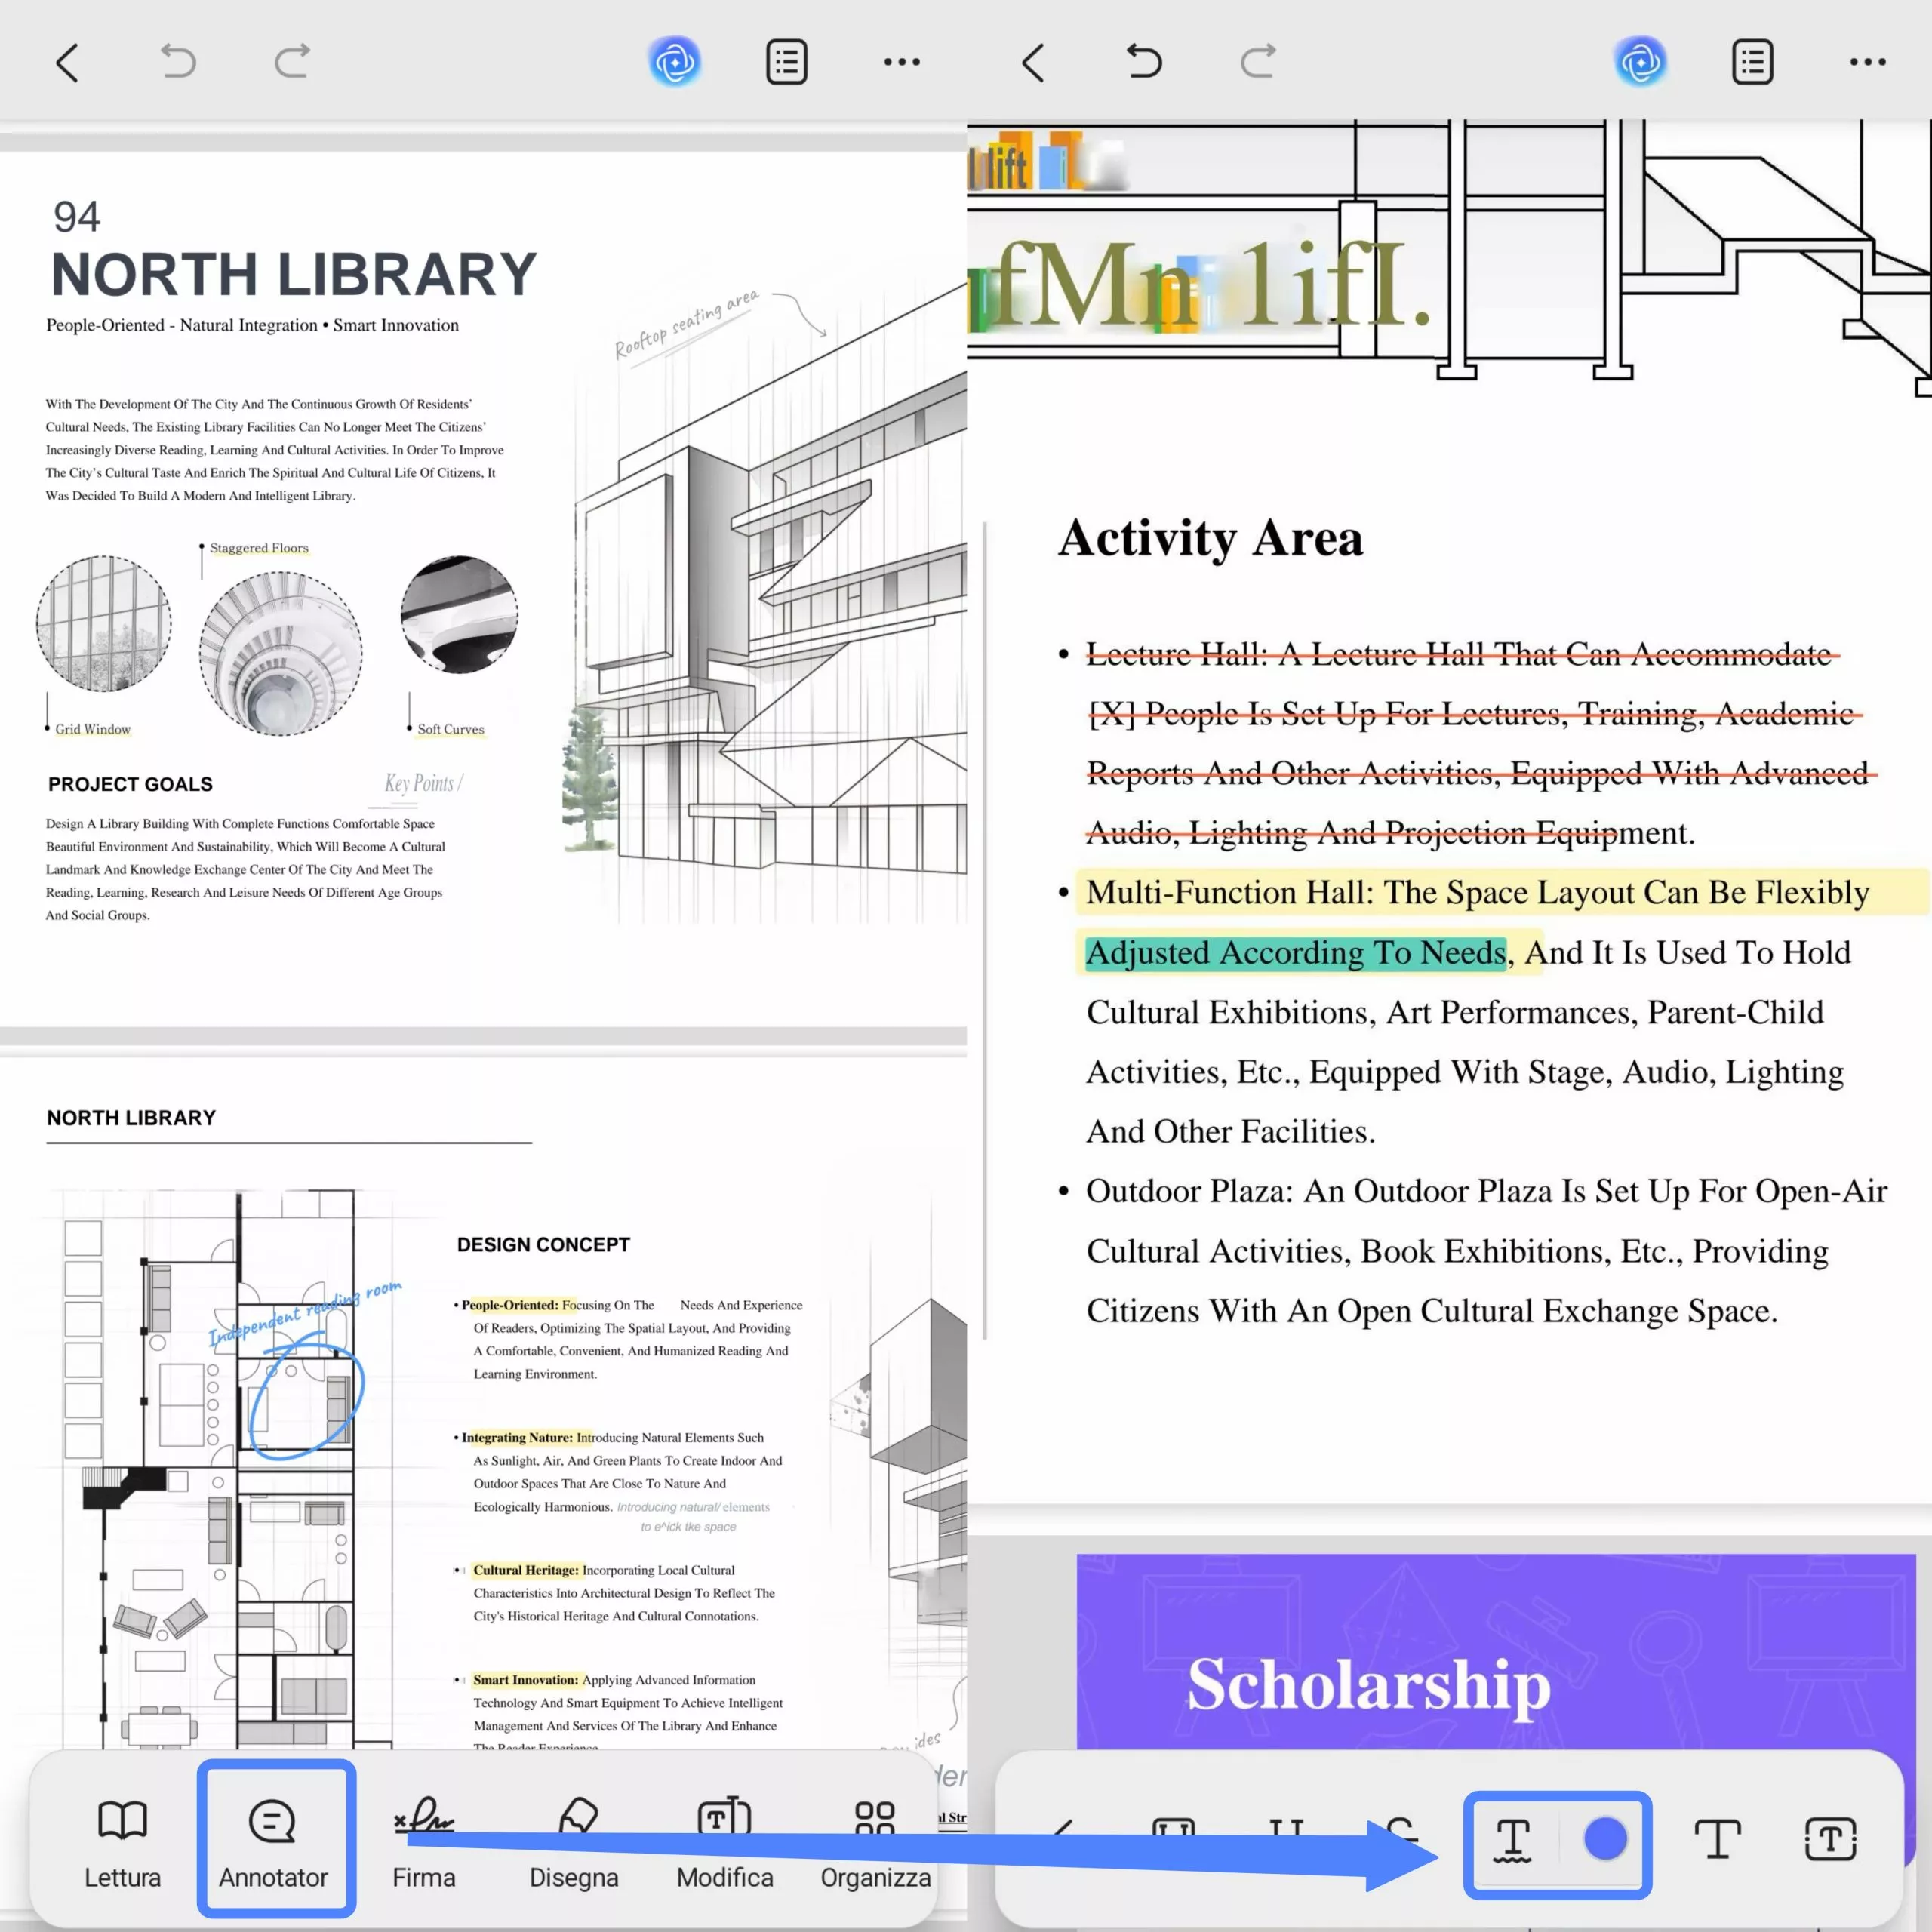Tap the AI assistant icon on right panel
The image size is (1932, 1932).
(1640, 62)
